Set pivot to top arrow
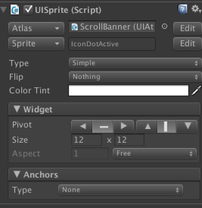 point(147,126)
